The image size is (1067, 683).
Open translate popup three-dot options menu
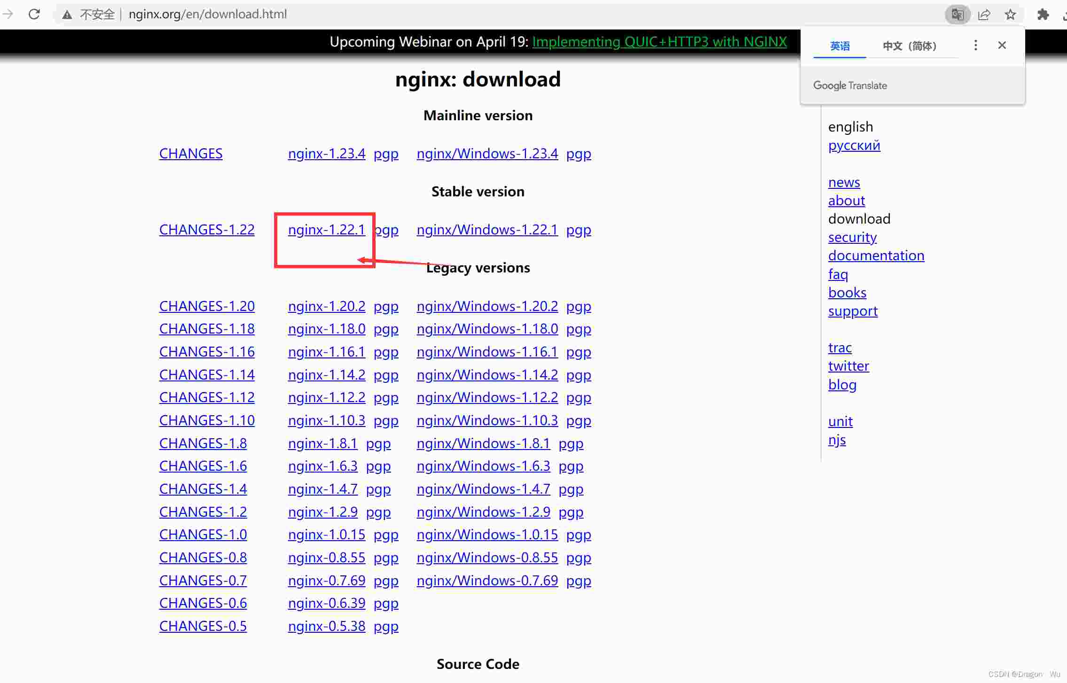975,45
